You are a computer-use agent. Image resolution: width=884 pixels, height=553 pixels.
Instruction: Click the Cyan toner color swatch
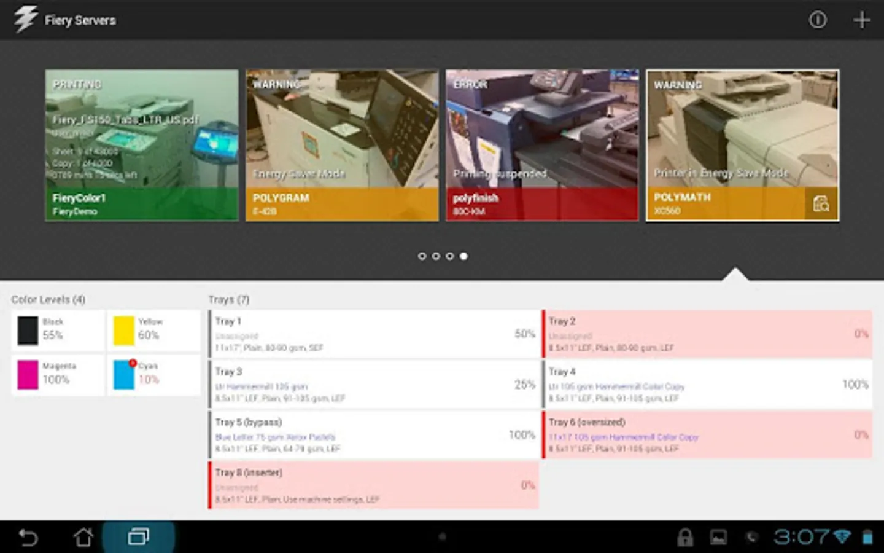tap(123, 375)
